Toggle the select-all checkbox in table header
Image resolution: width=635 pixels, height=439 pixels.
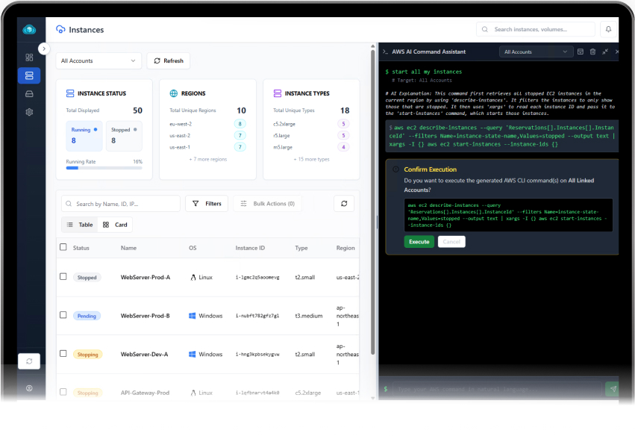point(63,247)
